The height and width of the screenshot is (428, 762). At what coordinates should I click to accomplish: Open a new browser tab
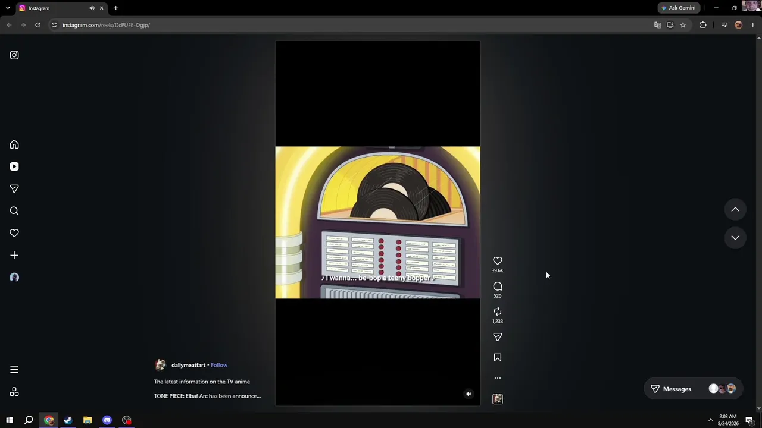[x=115, y=8]
